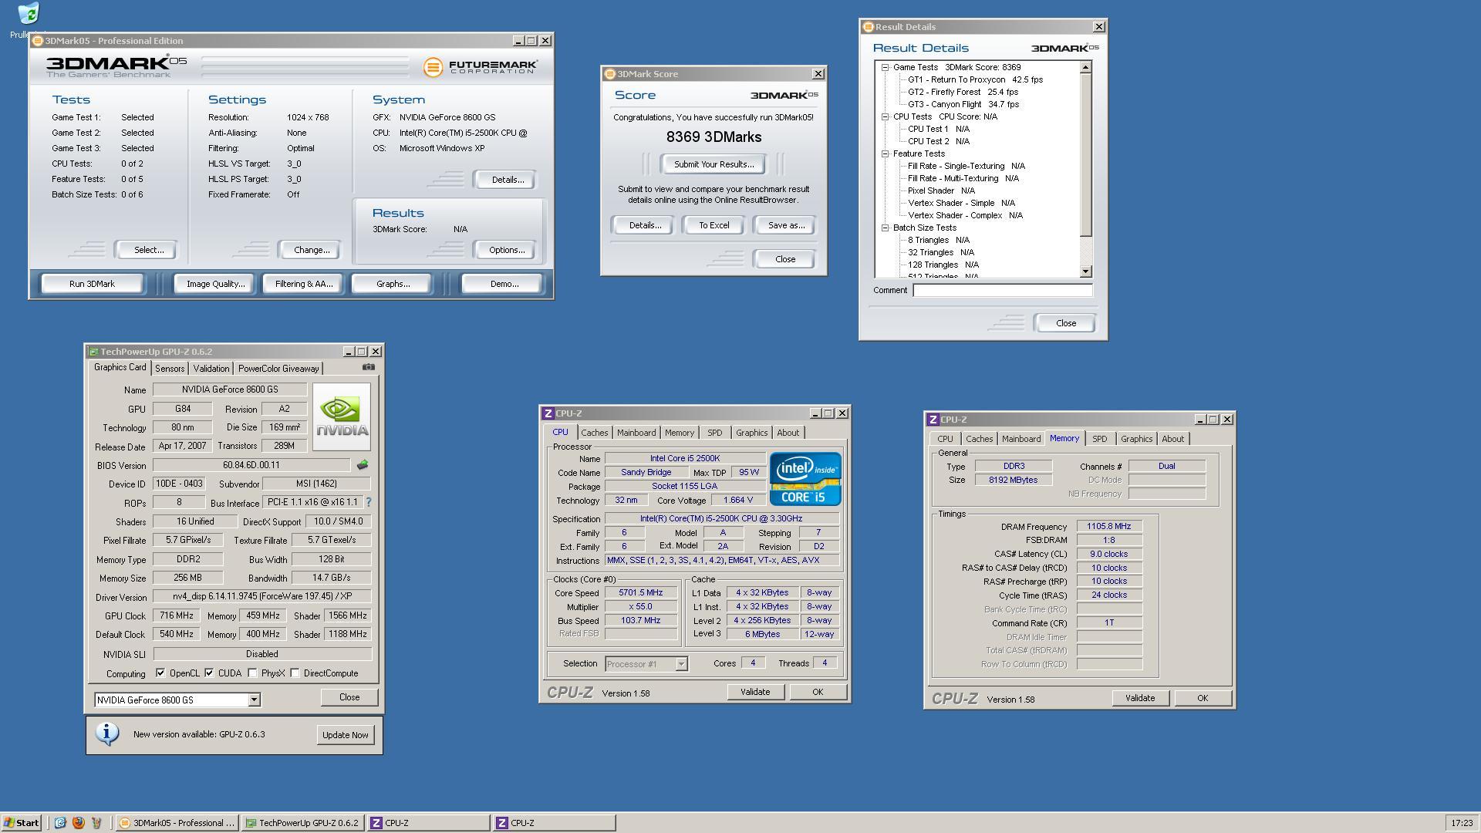The width and height of the screenshot is (1481, 833).
Task: Toggle the OpenCL checkbox in GPU-Z
Action: pos(160,673)
